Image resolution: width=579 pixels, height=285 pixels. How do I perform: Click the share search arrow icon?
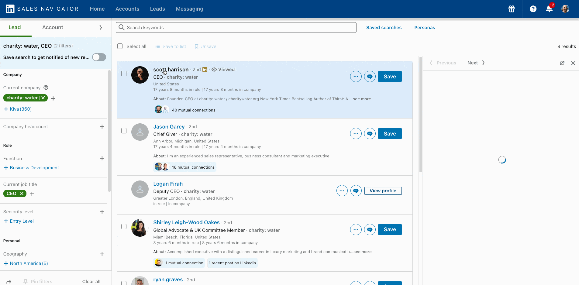point(9,282)
